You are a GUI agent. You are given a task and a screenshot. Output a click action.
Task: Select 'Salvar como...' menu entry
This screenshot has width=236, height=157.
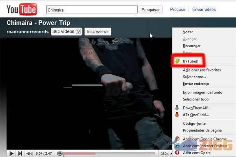[194, 77]
